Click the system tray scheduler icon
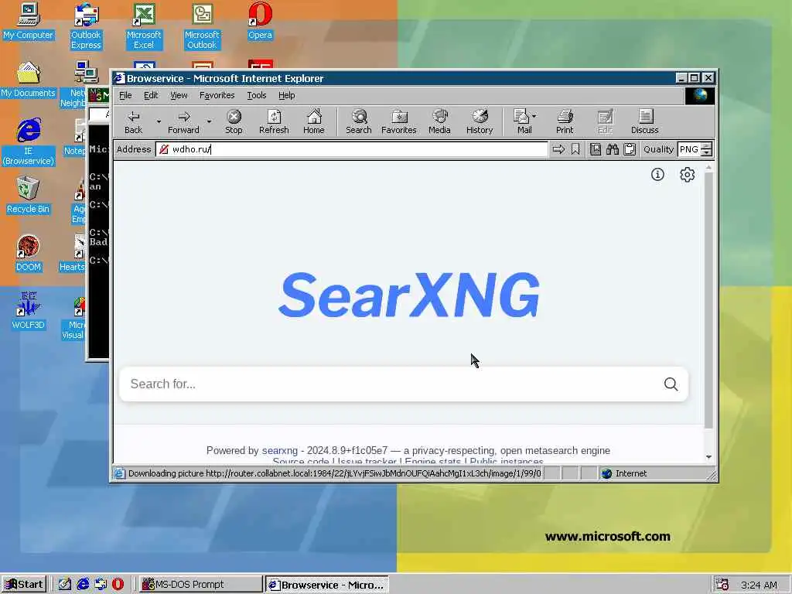Screen dimensions: 792x594 coord(722,584)
